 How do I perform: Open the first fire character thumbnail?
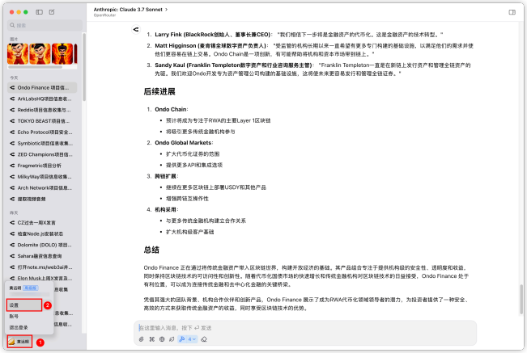(x=18, y=53)
